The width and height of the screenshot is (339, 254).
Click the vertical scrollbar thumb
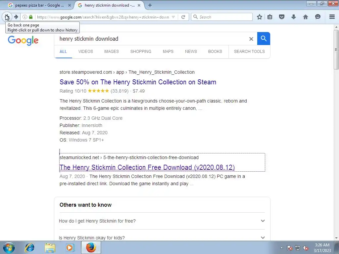click(x=336, y=50)
